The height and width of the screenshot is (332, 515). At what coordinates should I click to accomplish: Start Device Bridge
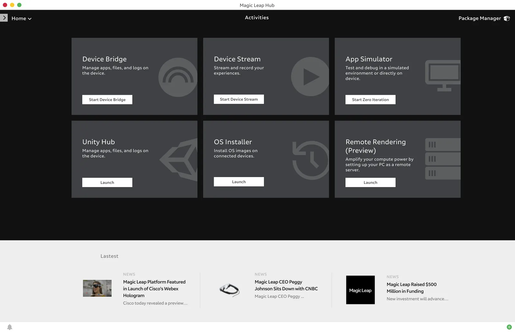(107, 100)
